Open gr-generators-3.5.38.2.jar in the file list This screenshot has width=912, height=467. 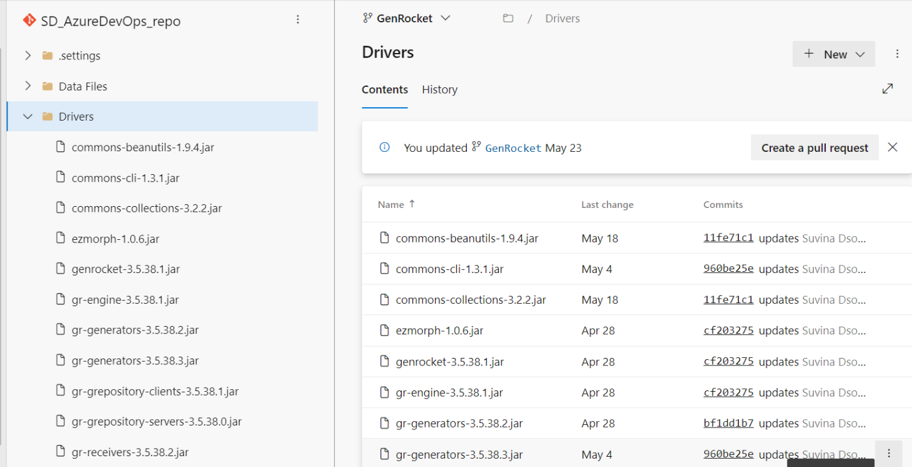(x=459, y=424)
